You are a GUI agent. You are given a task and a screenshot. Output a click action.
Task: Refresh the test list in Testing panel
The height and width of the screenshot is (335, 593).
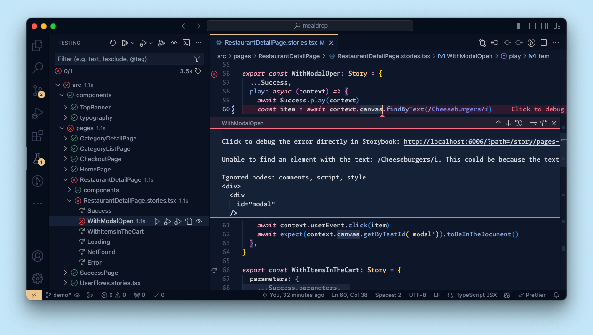[113, 43]
